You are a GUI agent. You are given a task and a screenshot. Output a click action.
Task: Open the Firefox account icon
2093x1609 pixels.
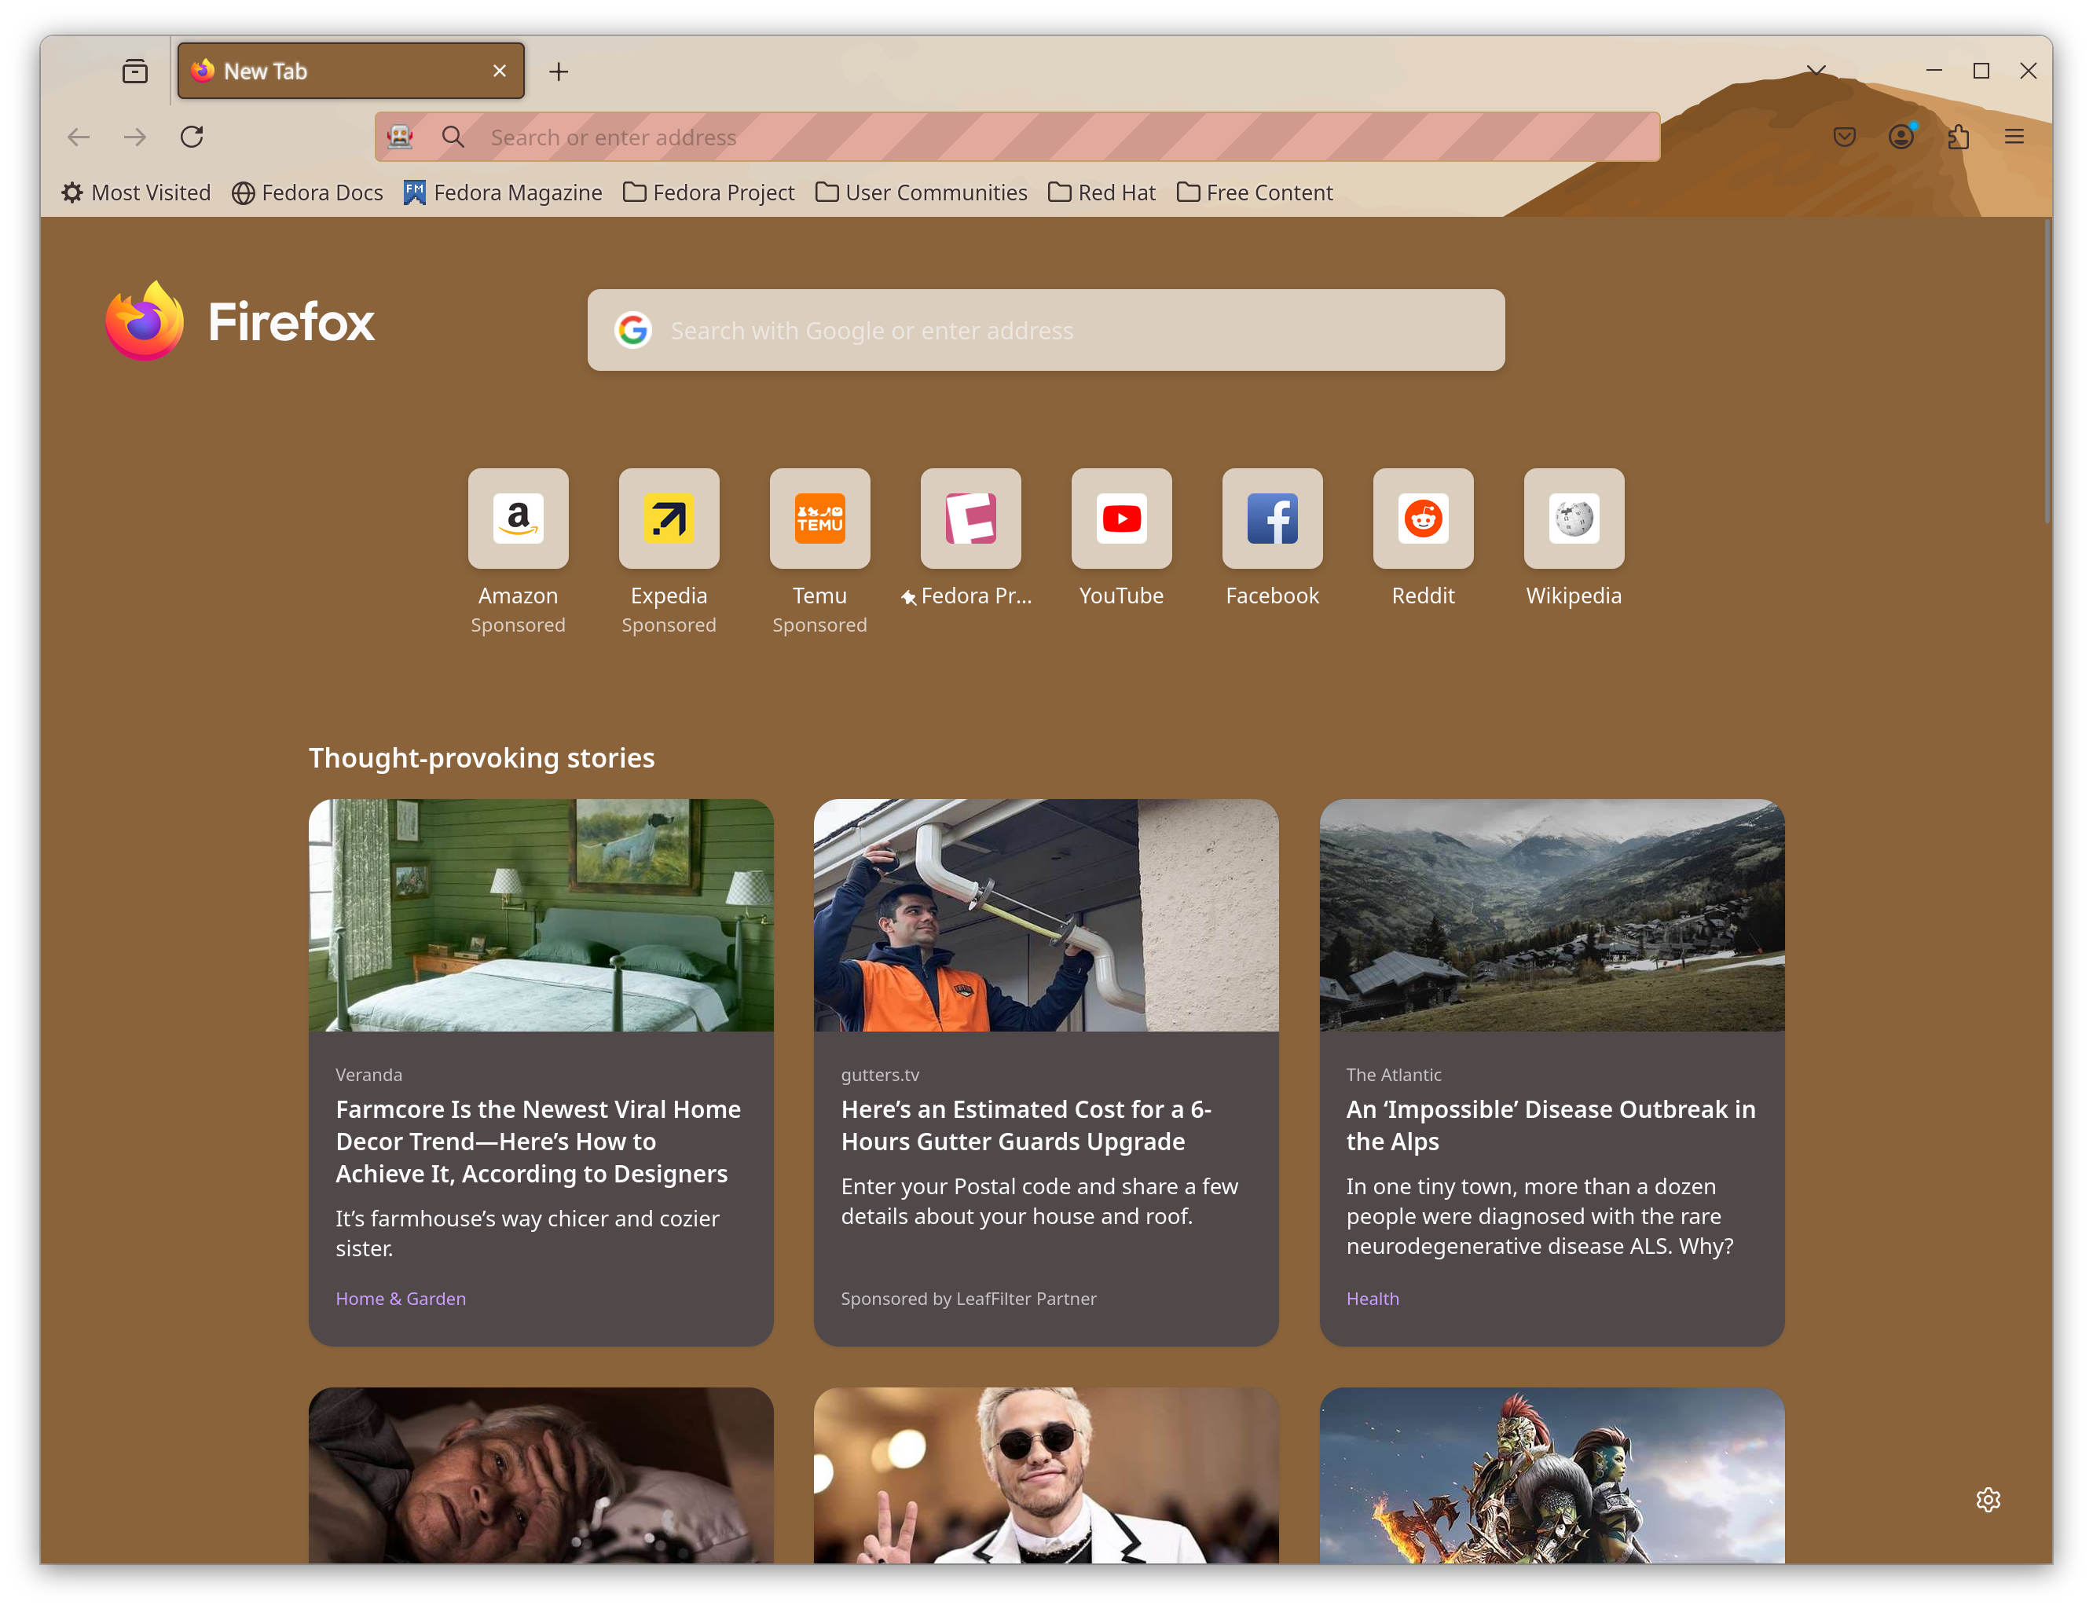coord(1901,137)
